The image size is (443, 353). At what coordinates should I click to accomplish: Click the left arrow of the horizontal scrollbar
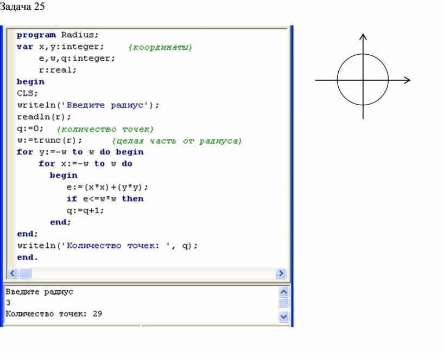[x=12, y=273]
